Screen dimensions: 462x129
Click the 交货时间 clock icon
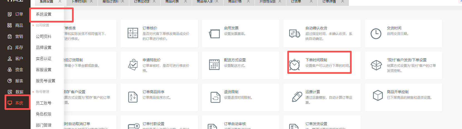click(376, 34)
